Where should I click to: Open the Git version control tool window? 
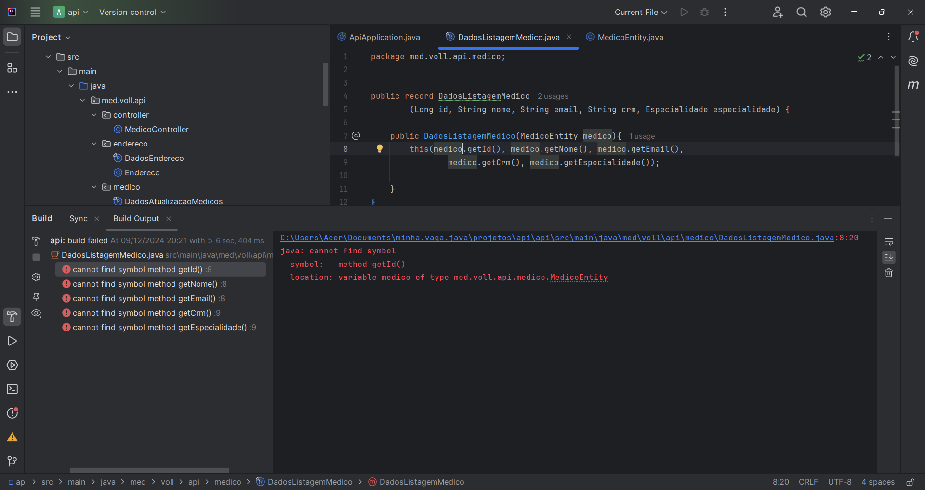12,462
